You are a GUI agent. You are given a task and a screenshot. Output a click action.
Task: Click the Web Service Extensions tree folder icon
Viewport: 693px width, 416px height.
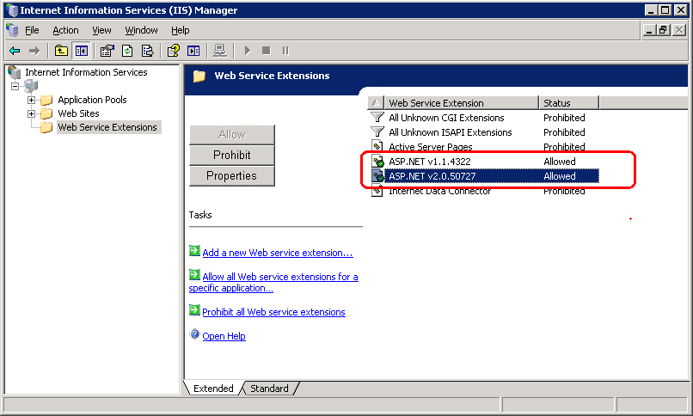[x=46, y=127]
